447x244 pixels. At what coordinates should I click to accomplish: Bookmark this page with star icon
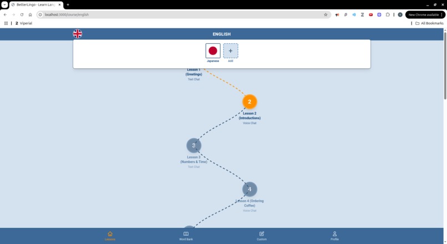[x=326, y=14]
